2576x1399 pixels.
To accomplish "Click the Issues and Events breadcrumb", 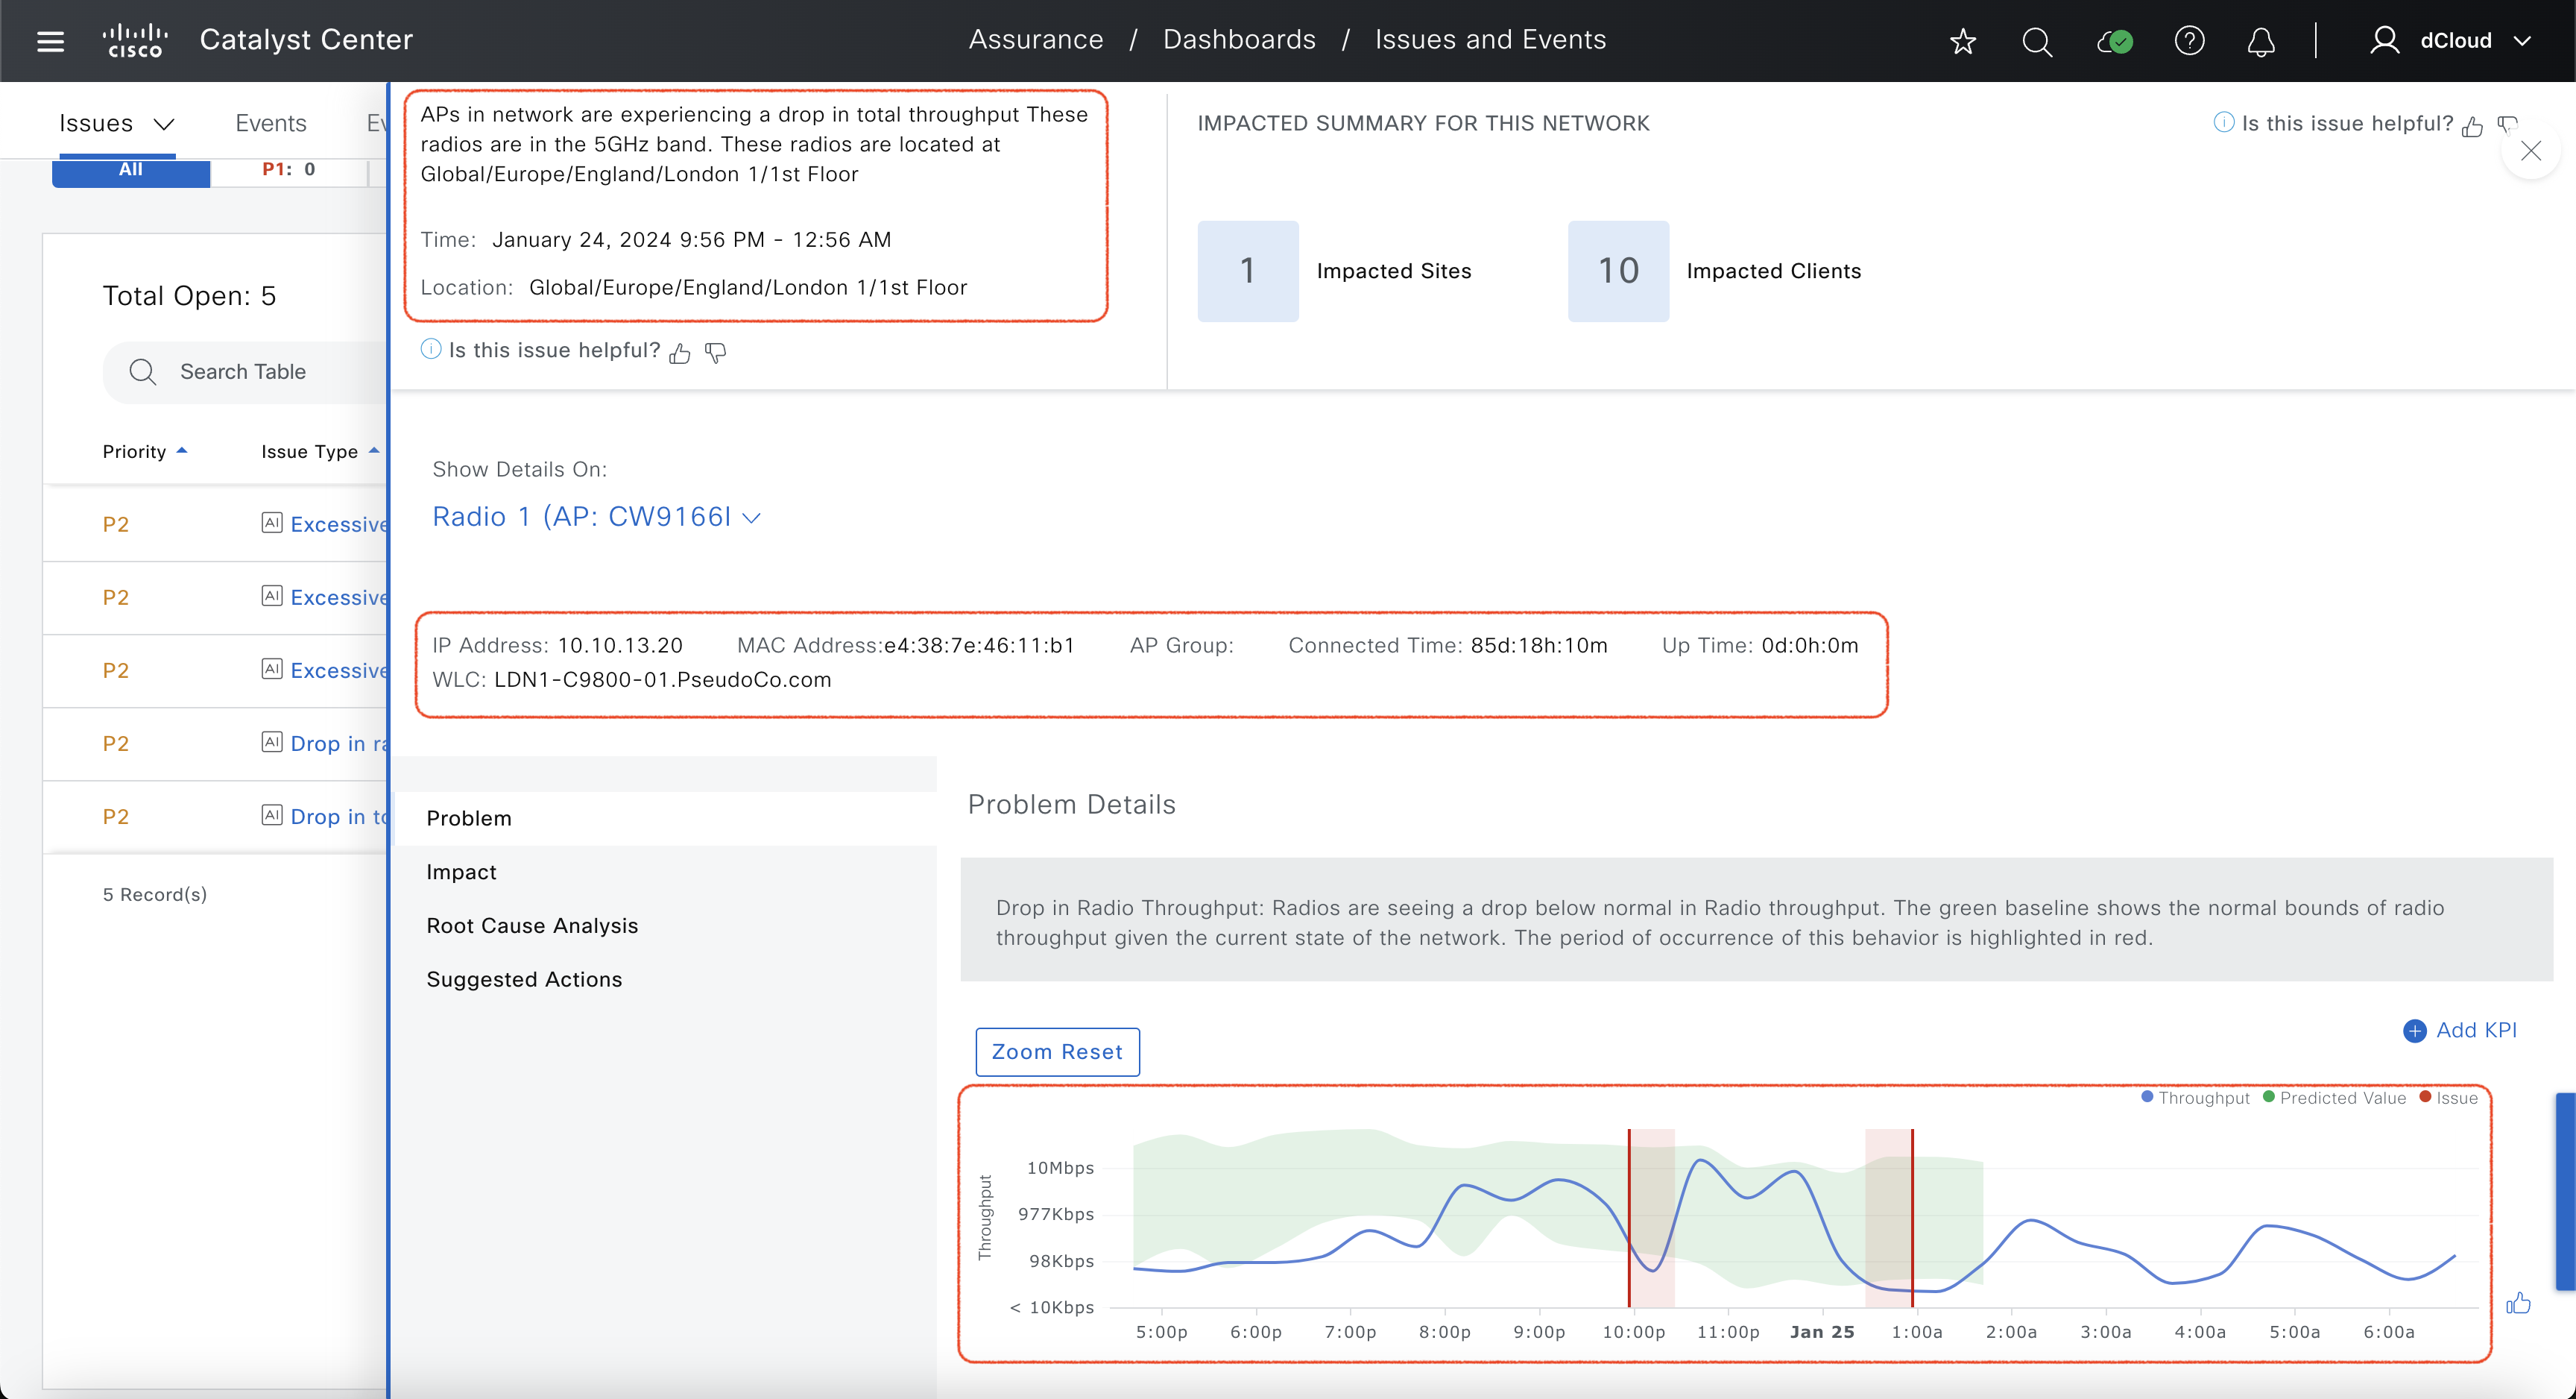I will click(1490, 40).
